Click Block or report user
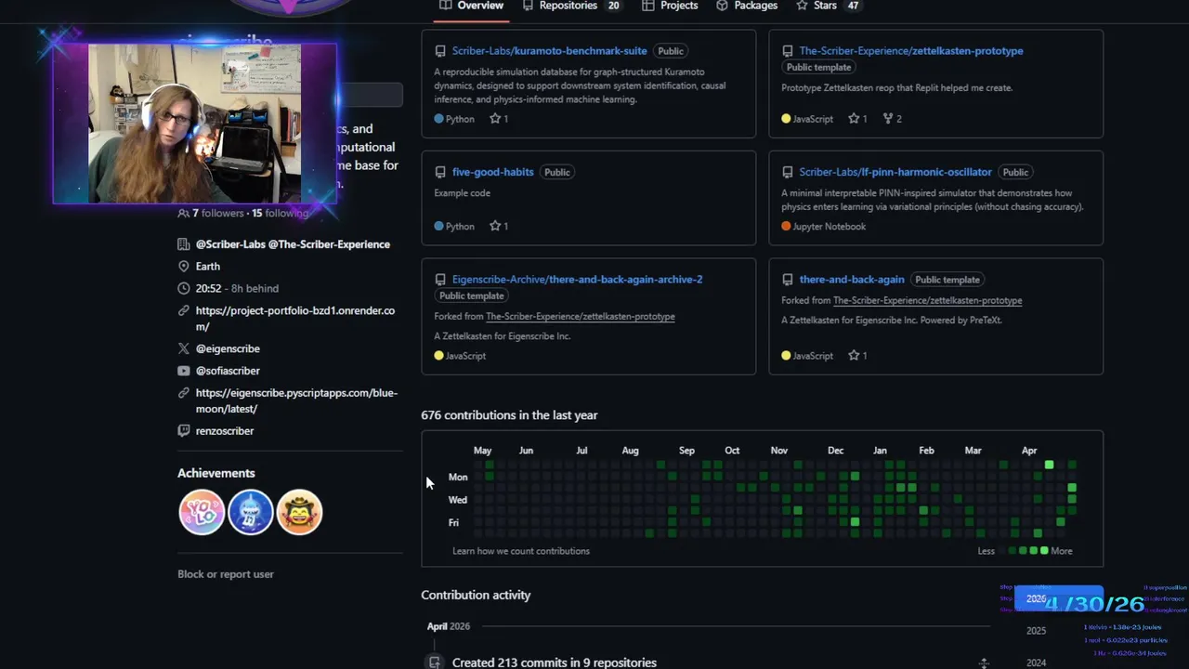 (226, 574)
